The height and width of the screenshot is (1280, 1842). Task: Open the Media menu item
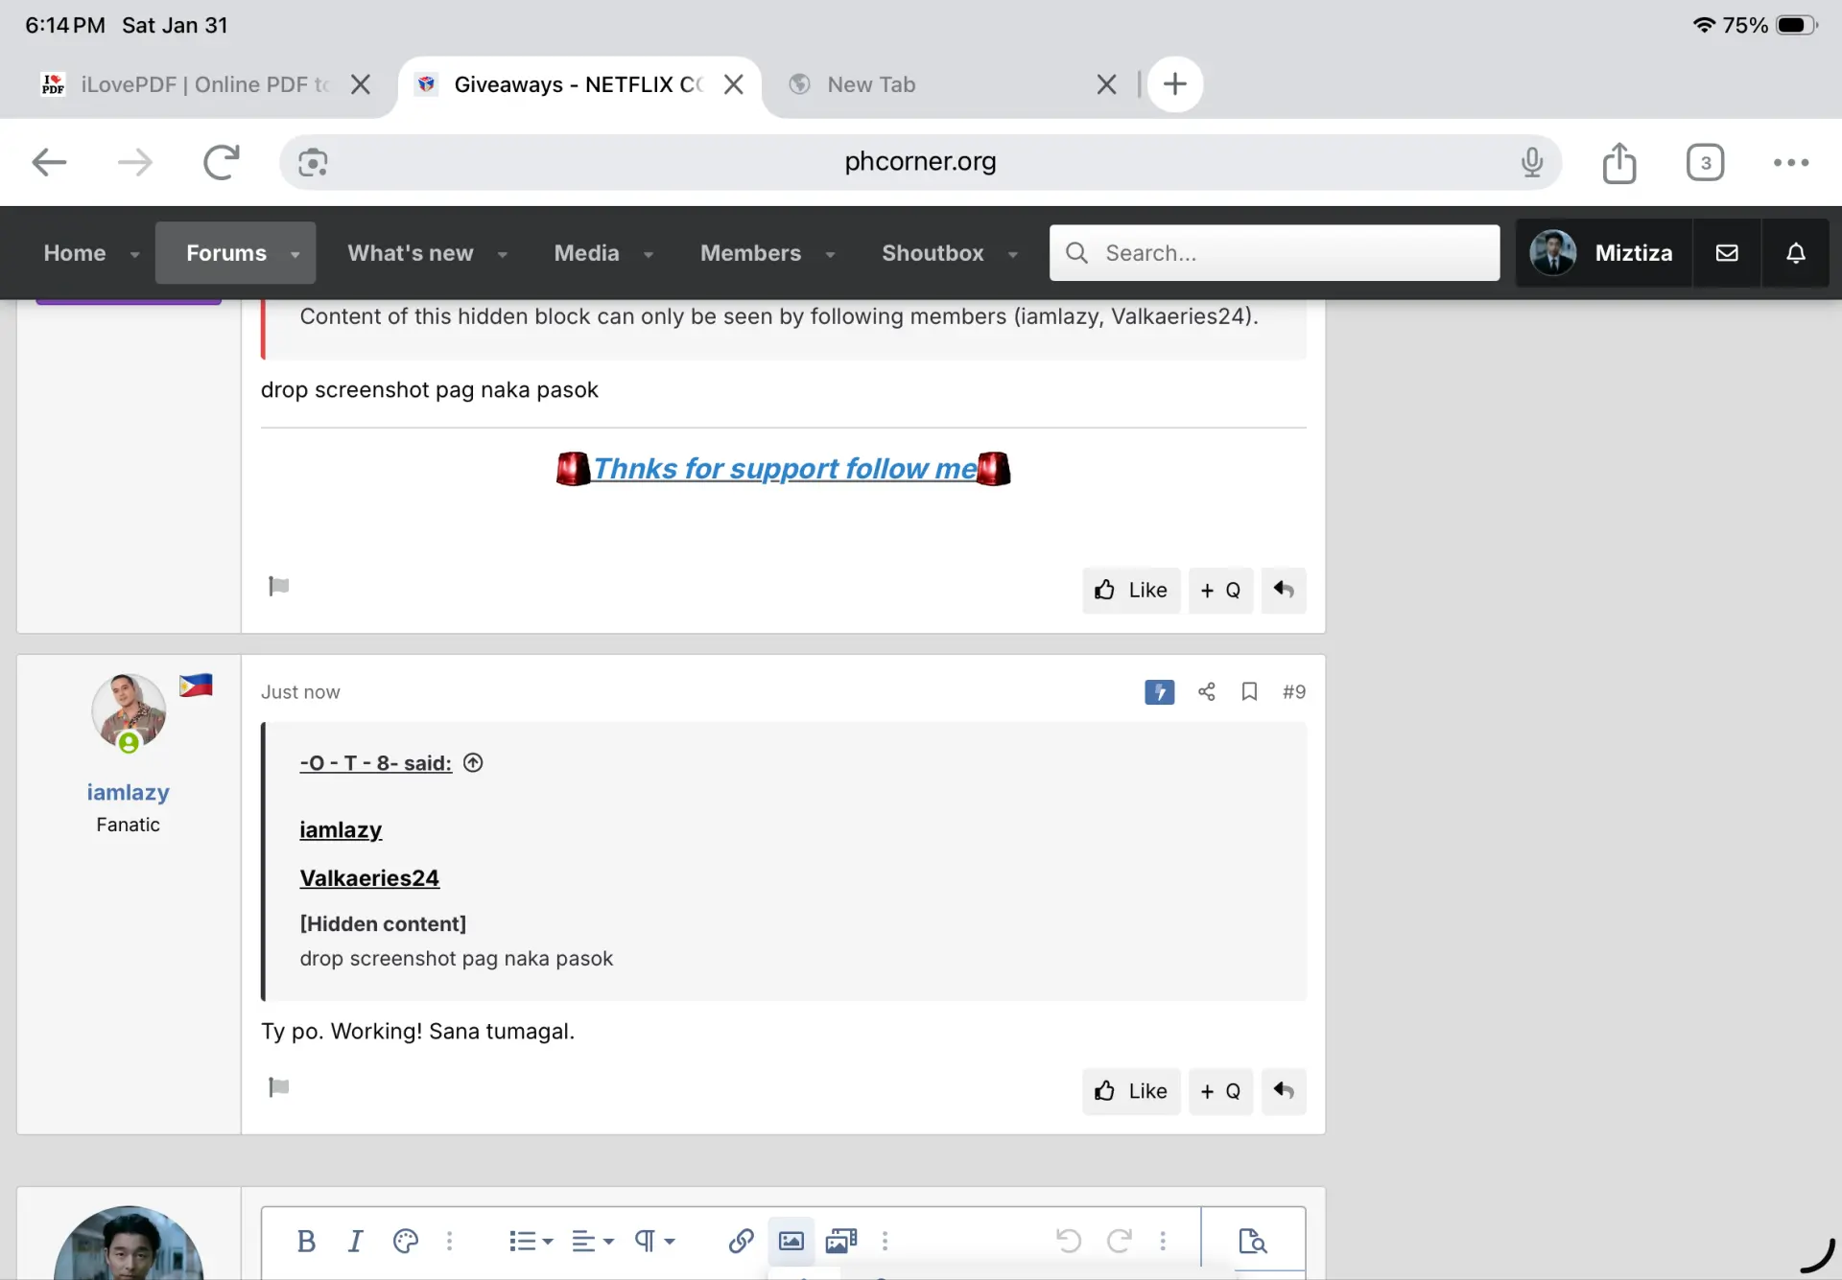pos(586,253)
